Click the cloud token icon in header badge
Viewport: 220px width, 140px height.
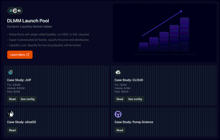coord(19,11)
